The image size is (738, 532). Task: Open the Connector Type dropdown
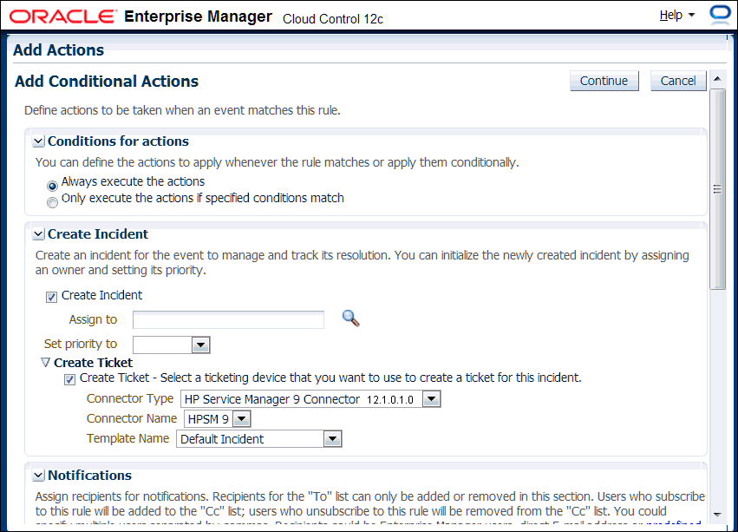point(431,399)
